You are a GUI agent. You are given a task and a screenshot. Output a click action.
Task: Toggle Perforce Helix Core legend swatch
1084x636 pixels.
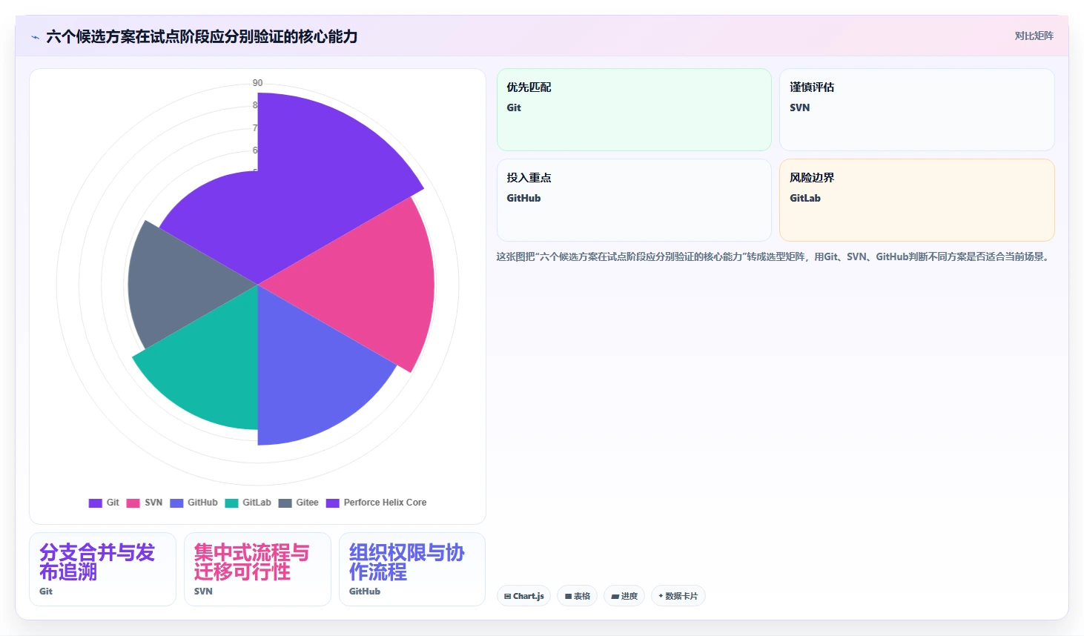pyautogui.click(x=332, y=503)
